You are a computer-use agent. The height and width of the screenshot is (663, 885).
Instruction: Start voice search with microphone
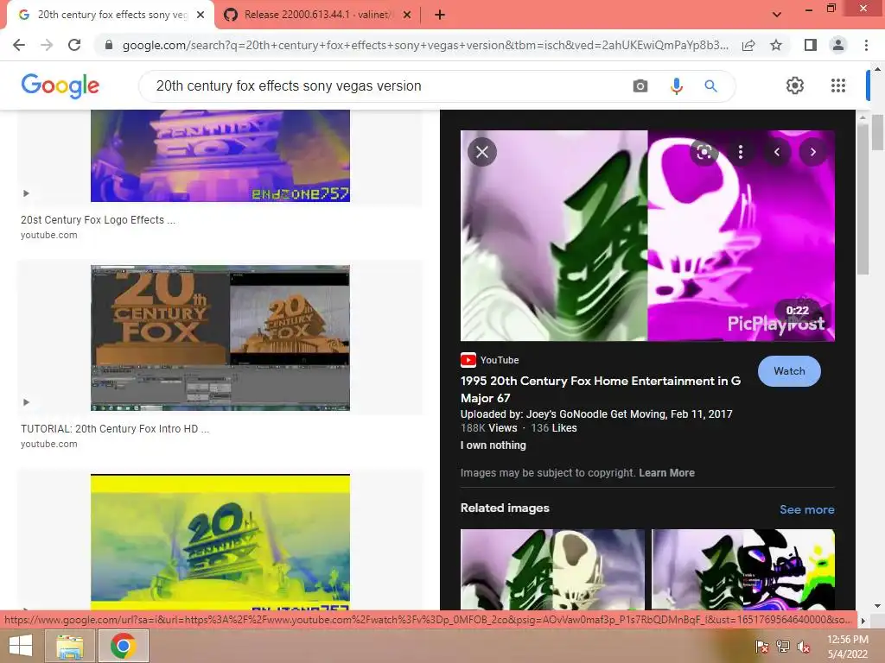(x=676, y=85)
